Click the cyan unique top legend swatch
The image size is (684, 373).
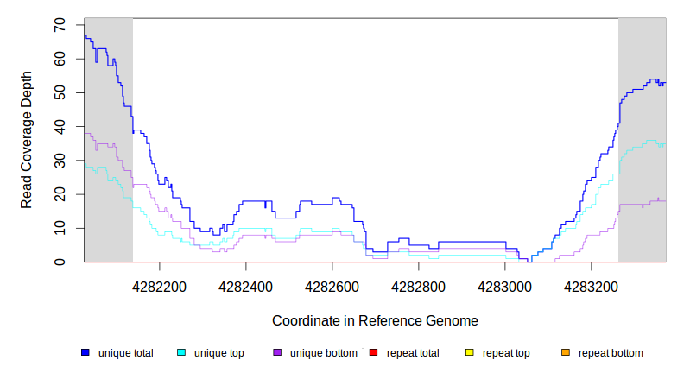[181, 352]
